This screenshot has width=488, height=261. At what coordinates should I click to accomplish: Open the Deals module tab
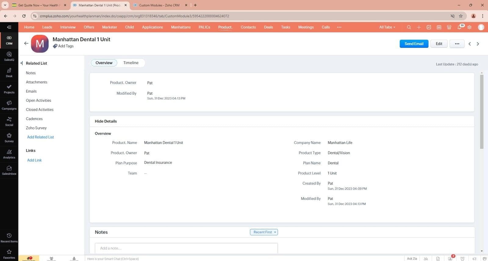click(x=268, y=27)
